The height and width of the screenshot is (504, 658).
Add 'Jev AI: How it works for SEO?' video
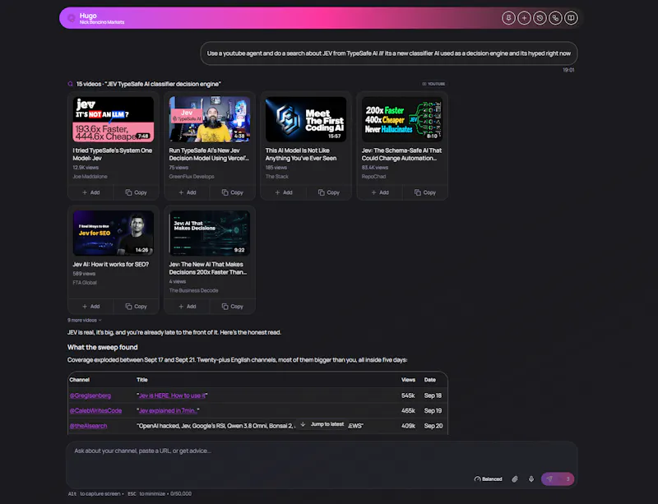click(x=90, y=307)
